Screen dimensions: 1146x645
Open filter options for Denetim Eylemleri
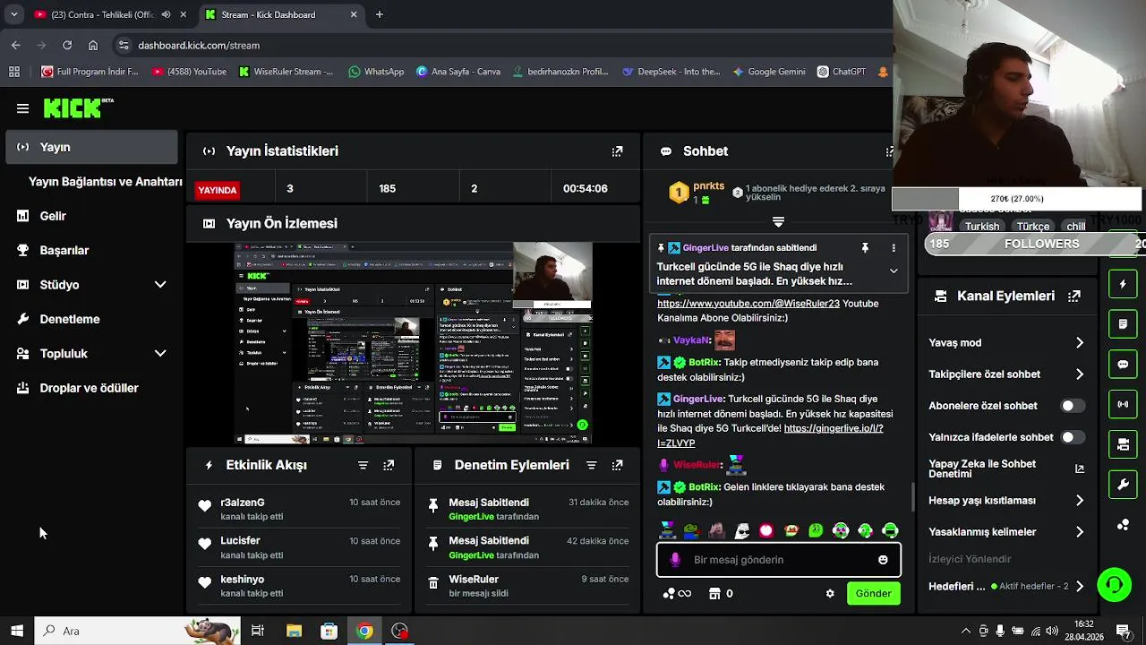[x=591, y=465]
